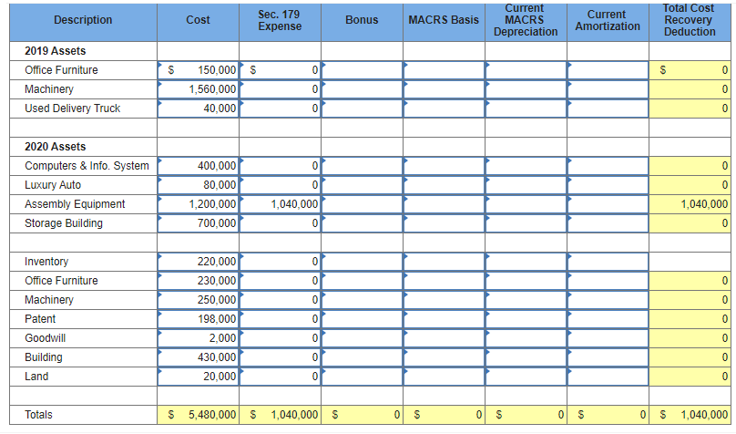Viewport: 736px width, 434px height.
Task: Click the Sec. 179 Expense cell for Building
Action: (281, 357)
